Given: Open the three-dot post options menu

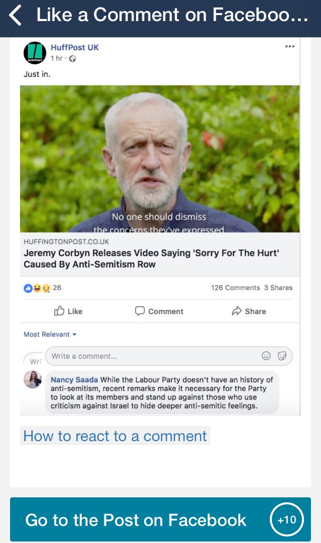Looking at the screenshot, I should coord(289,47).
